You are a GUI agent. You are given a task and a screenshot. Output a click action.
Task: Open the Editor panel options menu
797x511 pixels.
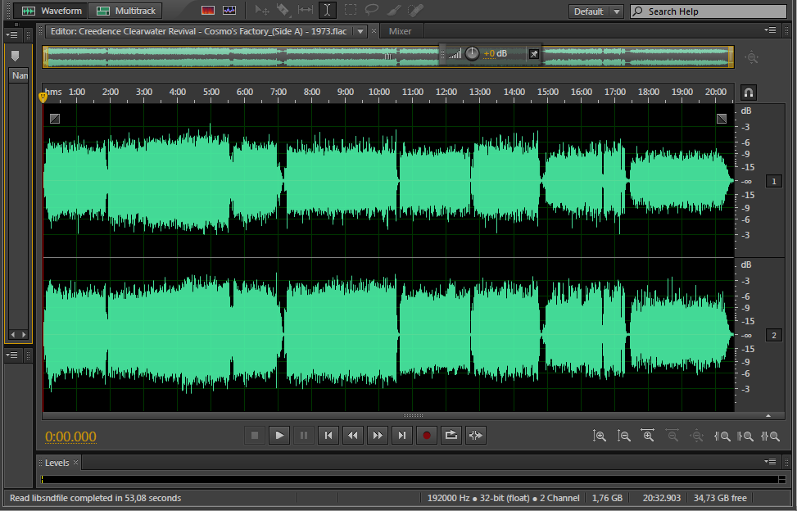pos(770,30)
